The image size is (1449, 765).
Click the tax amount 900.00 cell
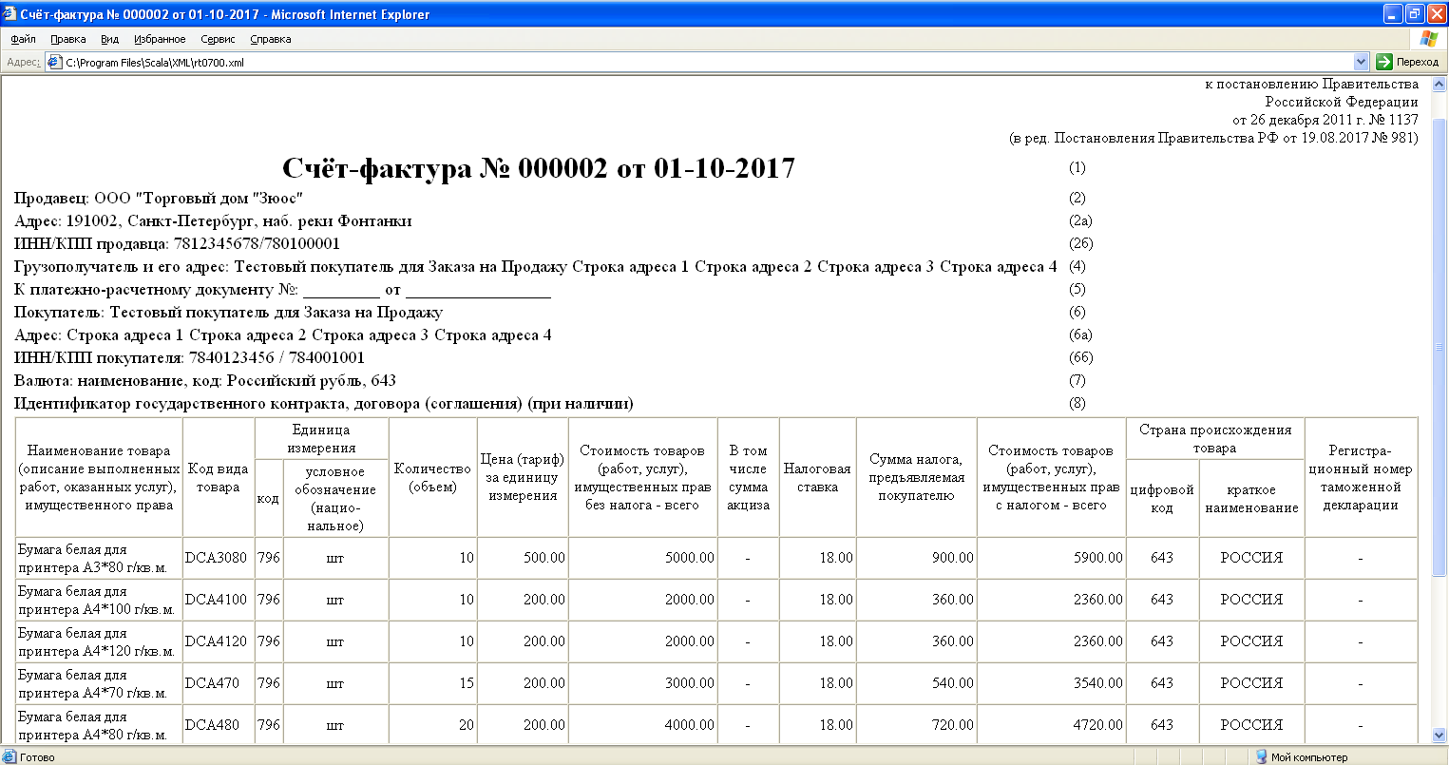click(916, 558)
